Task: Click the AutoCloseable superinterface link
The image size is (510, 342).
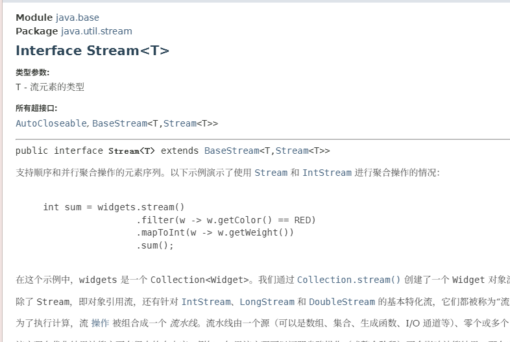Action: pos(51,123)
